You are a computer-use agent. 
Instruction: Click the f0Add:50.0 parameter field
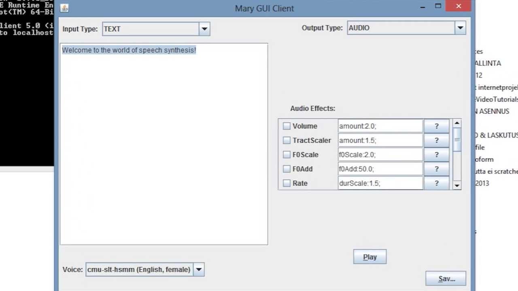380,169
